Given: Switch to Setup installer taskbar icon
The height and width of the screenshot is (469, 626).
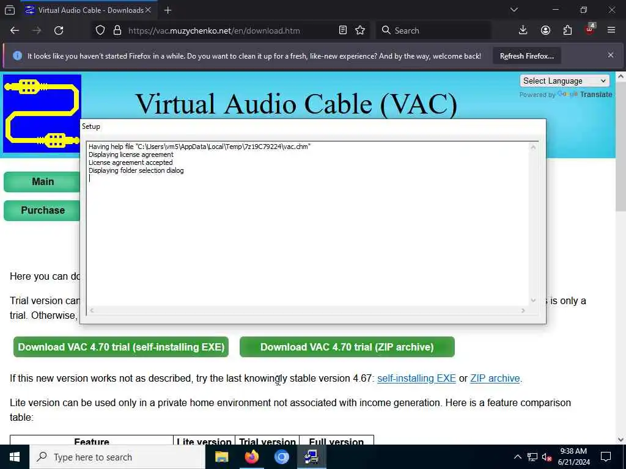Looking at the screenshot, I should 311,457.
